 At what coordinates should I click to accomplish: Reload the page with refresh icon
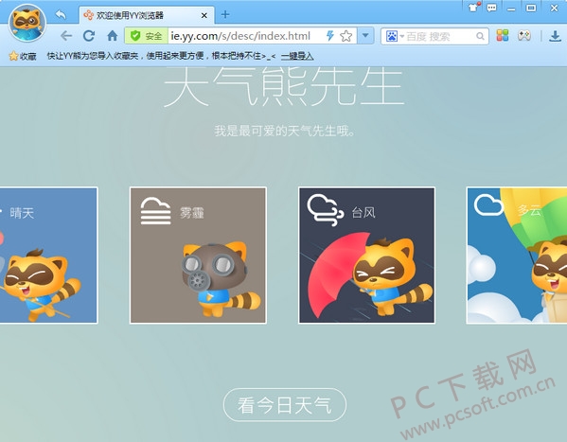(89, 36)
